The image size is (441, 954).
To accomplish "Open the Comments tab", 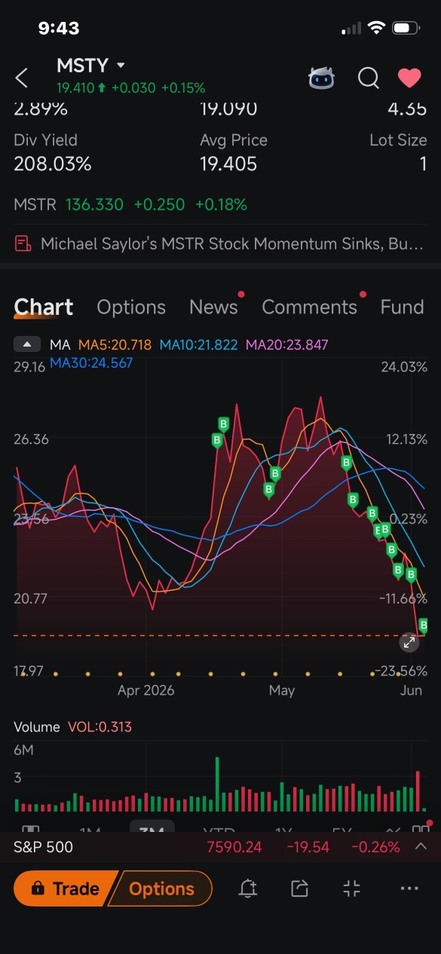I will [x=309, y=307].
